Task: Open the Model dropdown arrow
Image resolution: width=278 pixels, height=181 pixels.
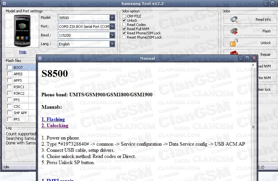Action: click(112, 18)
